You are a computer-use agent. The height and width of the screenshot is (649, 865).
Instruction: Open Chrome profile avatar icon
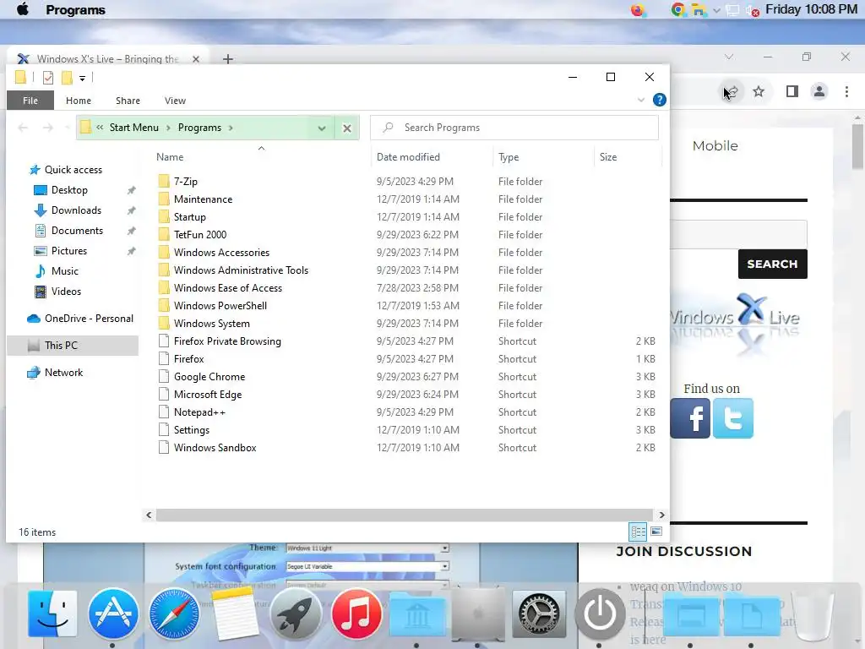point(819,91)
